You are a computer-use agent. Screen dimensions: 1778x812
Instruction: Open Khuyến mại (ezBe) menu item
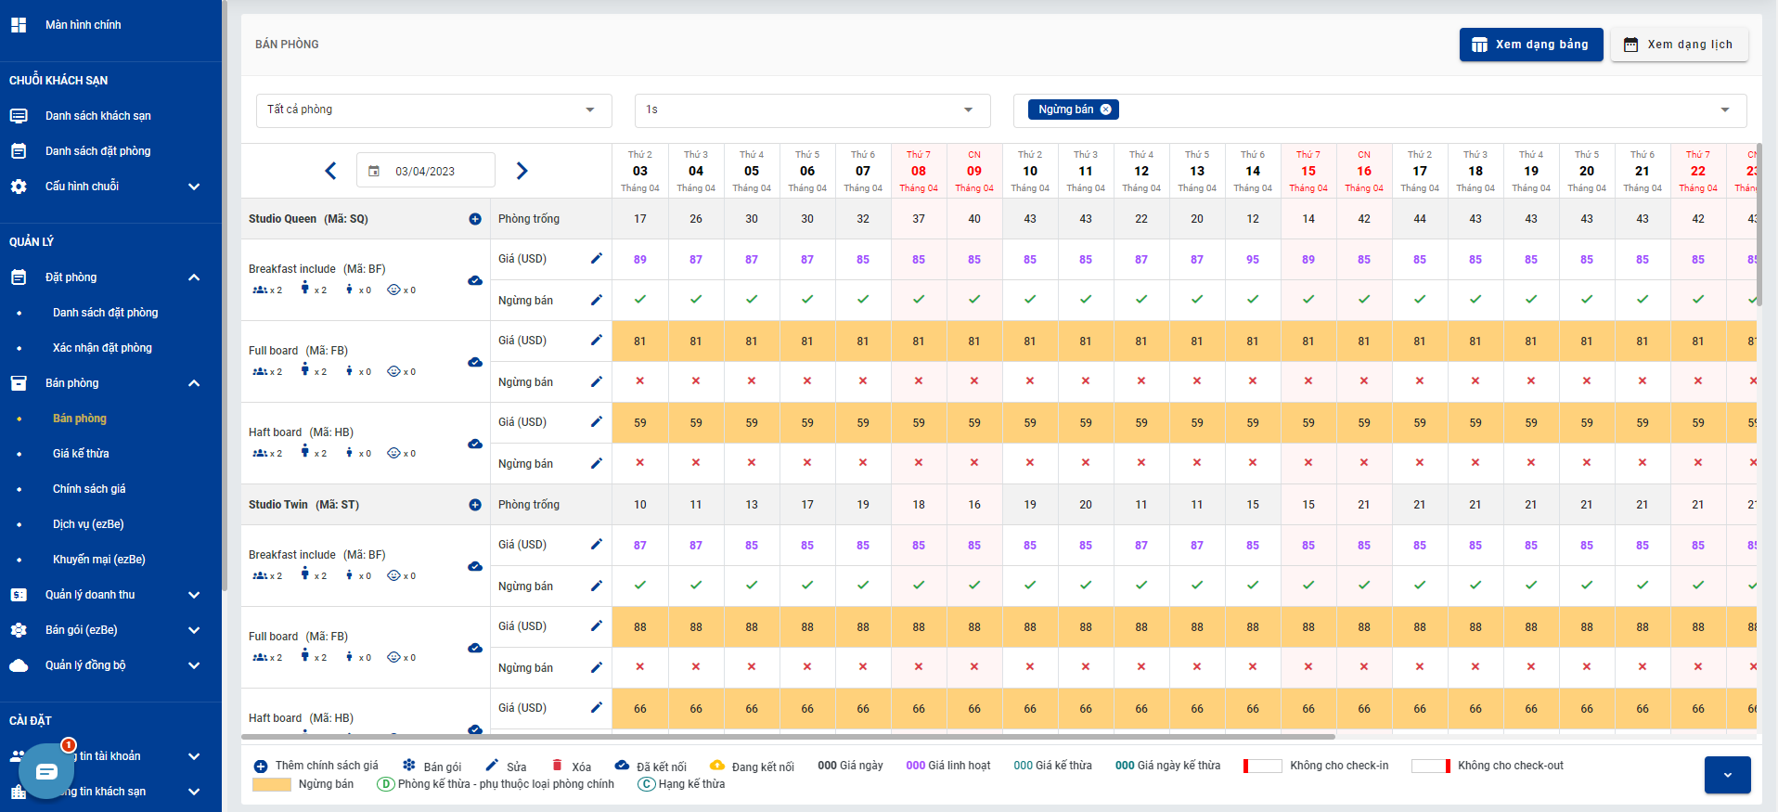click(99, 560)
